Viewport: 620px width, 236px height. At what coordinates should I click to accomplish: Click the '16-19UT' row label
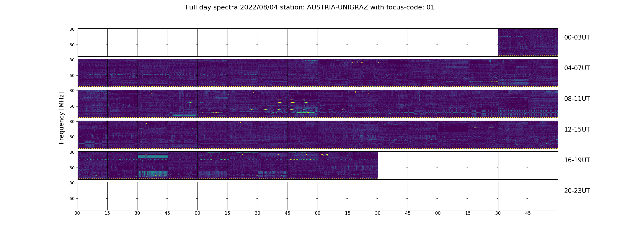577,160
